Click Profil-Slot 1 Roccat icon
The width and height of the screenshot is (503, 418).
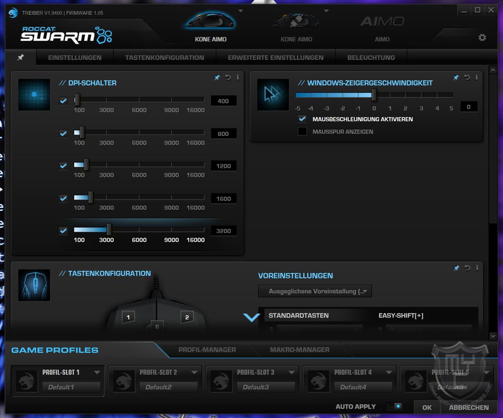27,381
